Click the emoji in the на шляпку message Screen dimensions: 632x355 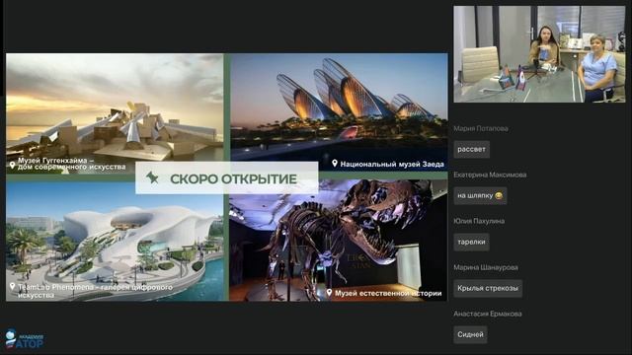[499, 195]
